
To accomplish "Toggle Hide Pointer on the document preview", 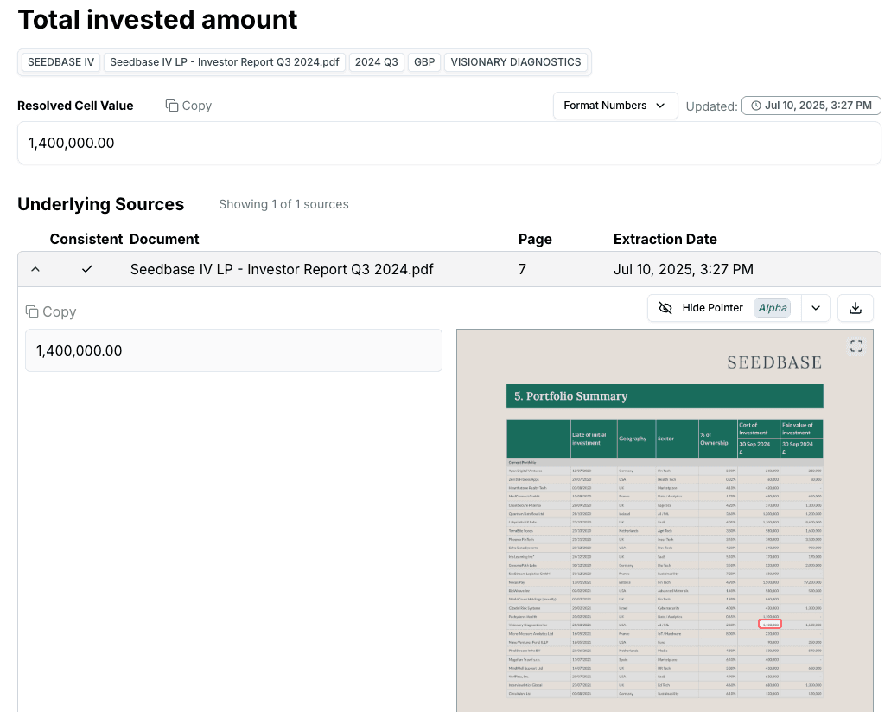I will pyautogui.click(x=724, y=308).
